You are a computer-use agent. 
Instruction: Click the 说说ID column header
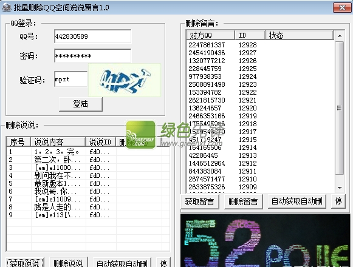pyautogui.click(x=101, y=142)
